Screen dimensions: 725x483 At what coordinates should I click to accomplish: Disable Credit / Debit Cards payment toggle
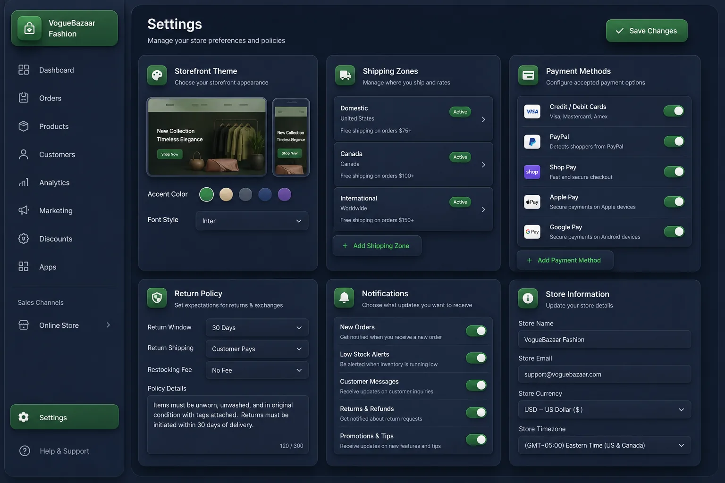click(x=674, y=111)
